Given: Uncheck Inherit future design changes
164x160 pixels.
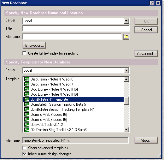Looking at the screenshot, I should 25,154.
